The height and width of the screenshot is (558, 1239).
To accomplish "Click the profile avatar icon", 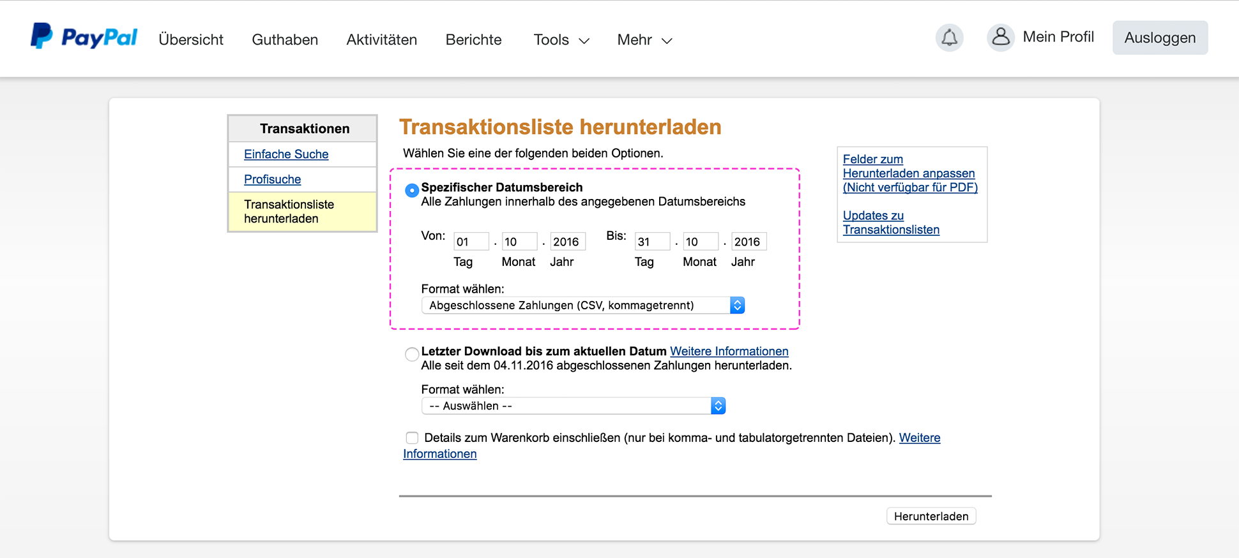I will point(1000,38).
